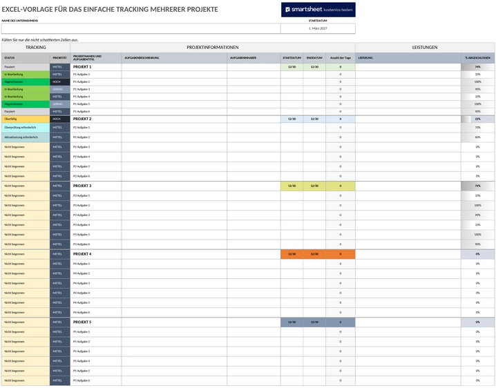Click the slate blue start date of PROJEKT 5
The height and width of the screenshot is (388, 496).
(x=292, y=322)
